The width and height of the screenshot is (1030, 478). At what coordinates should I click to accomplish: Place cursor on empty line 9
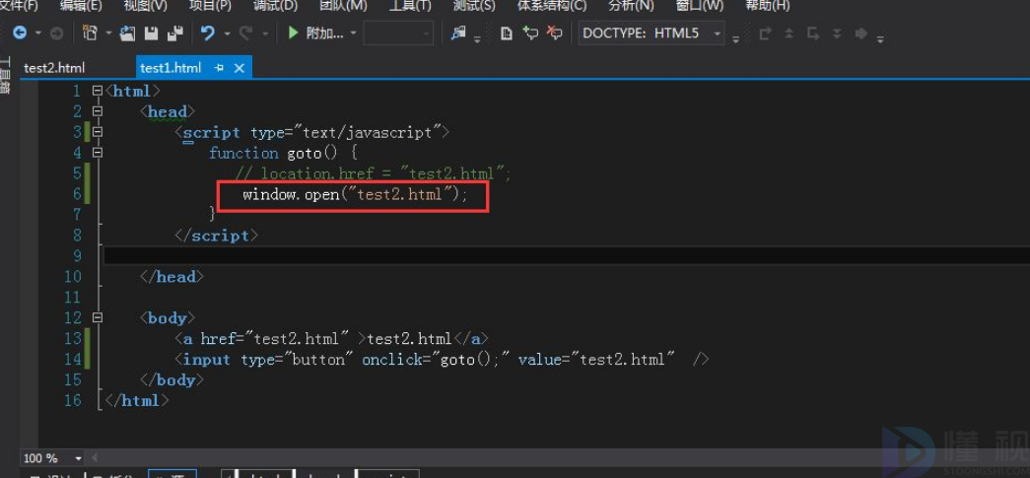pyautogui.click(x=567, y=255)
